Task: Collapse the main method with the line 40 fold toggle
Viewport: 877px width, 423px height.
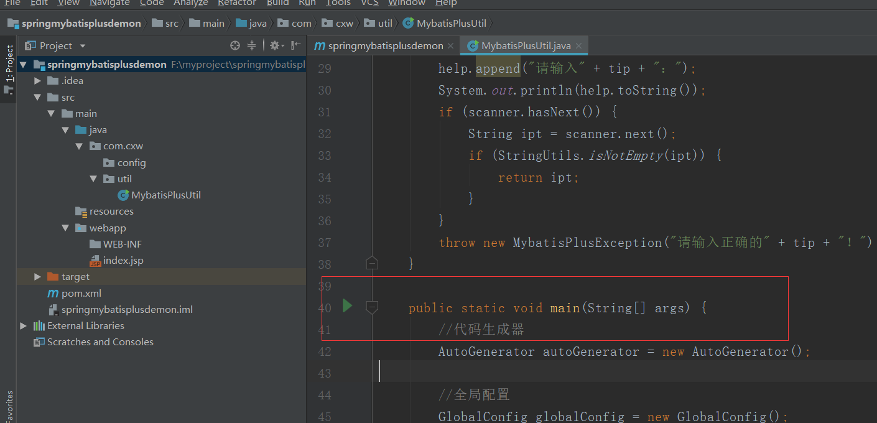Action: (x=372, y=307)
